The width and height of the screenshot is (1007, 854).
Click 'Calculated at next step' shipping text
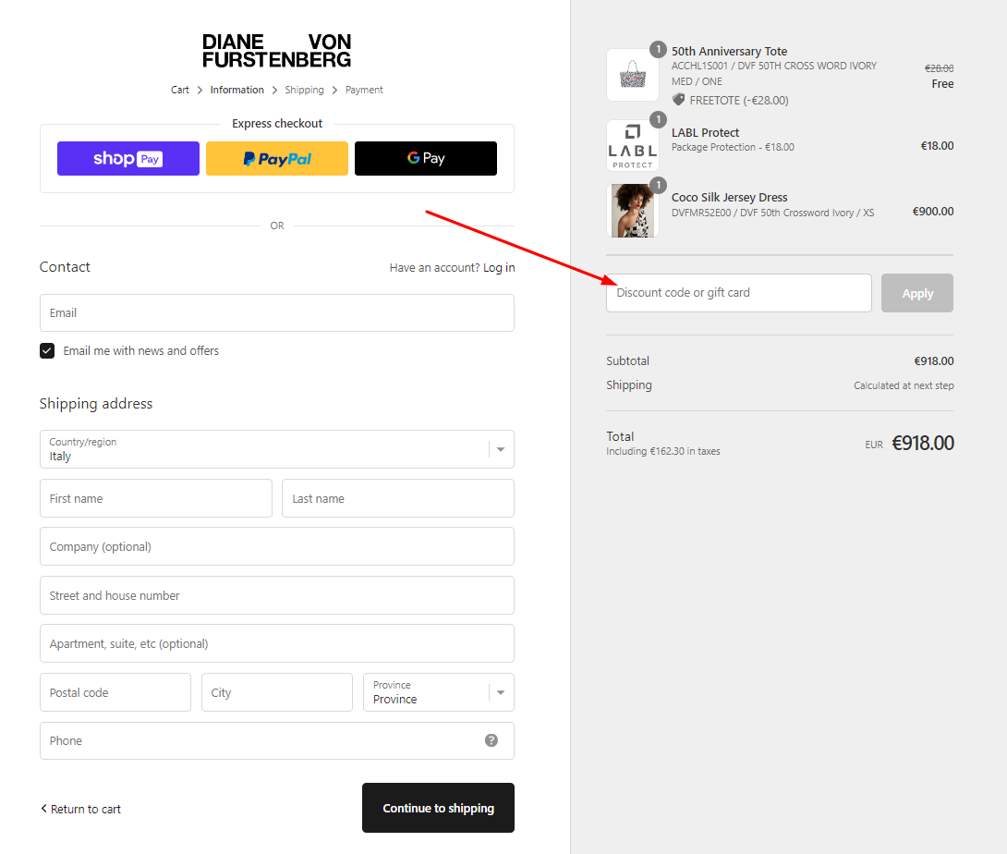coord(904,385)
